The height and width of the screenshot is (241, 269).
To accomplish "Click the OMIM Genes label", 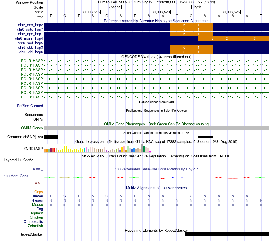I will (x=32, y=128).
